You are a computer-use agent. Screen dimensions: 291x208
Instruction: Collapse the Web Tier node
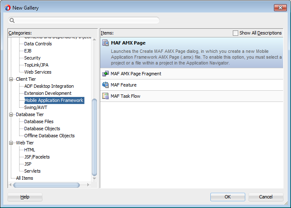11,143
